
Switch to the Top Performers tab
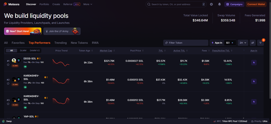[39, 43]
